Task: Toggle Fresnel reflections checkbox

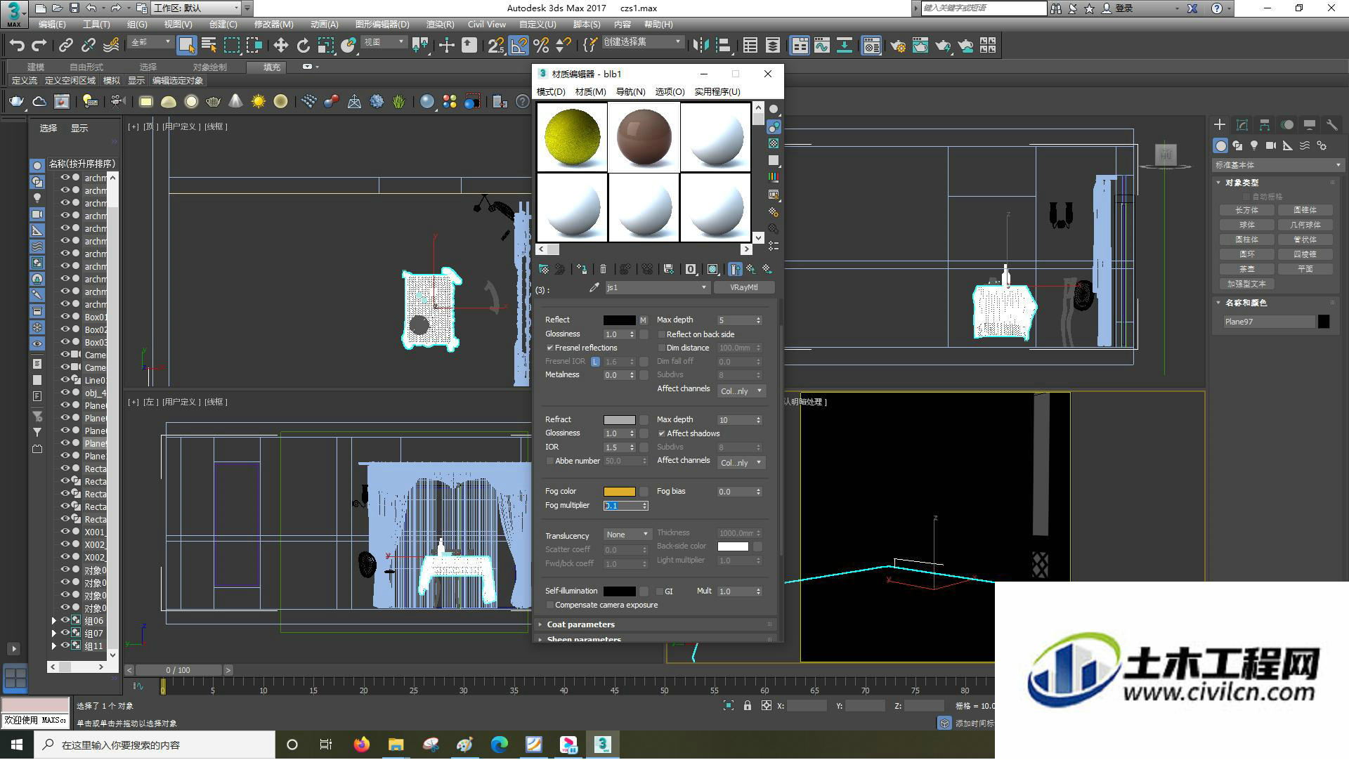Action: [550, 348]
